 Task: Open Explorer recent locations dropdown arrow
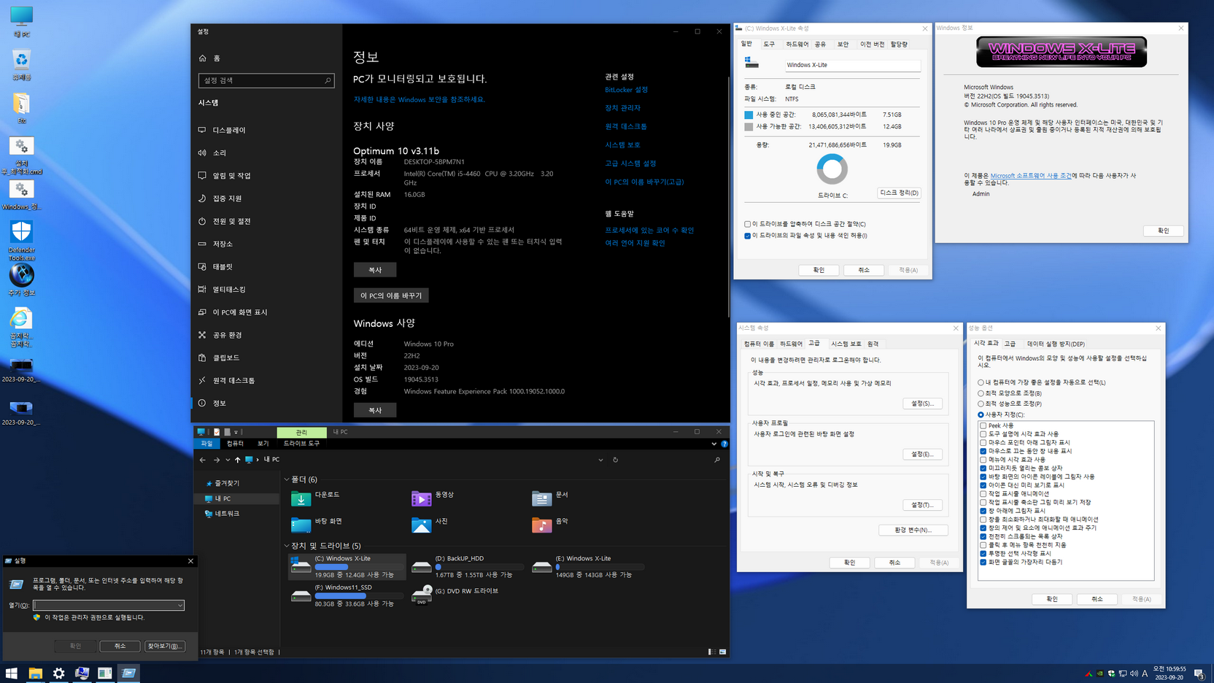pos(228,460)
